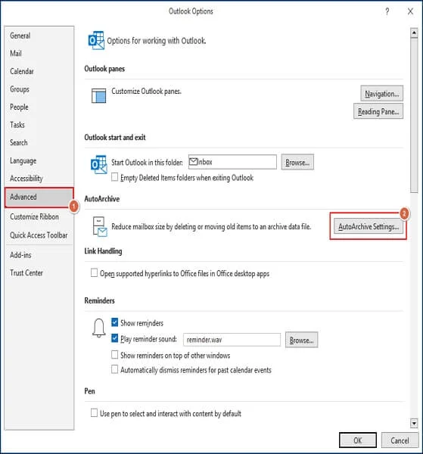The width and height of the screenshot is (423, 454).
Task: Open Reading Pane... settings
Action: tap(378, 111)
